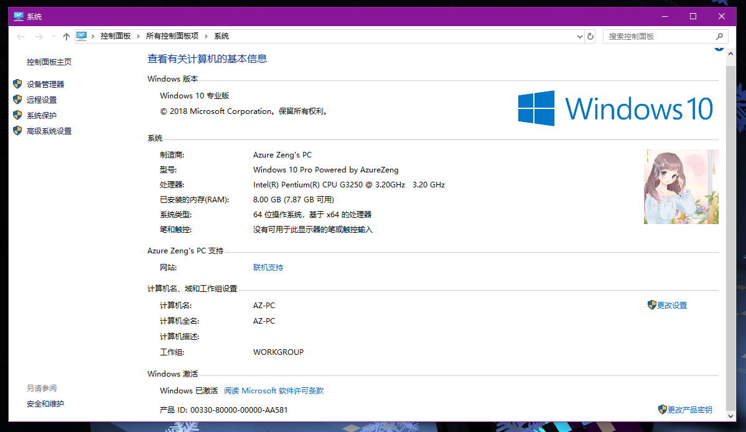The image size is (746, 432).
Task: Click the vertical scrollbar thumb
Action: pyautogui.click(x=731, y=238)
